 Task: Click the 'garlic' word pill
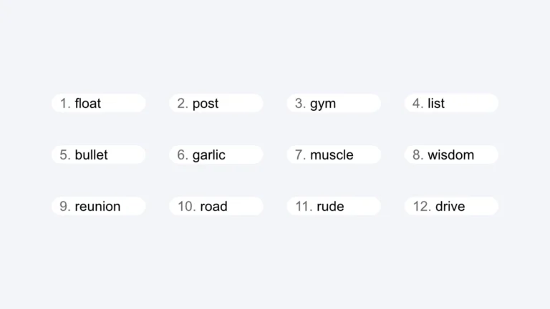209,155
